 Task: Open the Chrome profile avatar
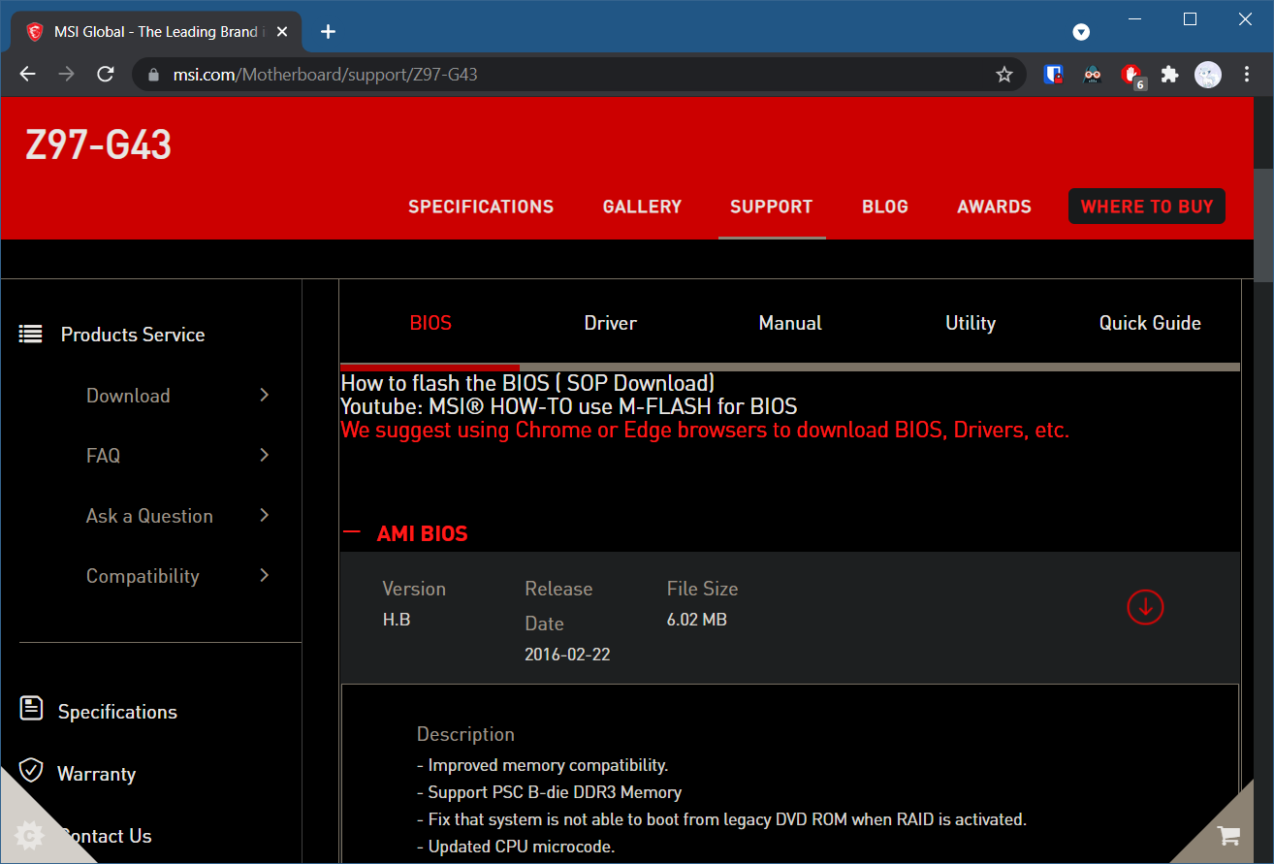(x=1208, y=74)
